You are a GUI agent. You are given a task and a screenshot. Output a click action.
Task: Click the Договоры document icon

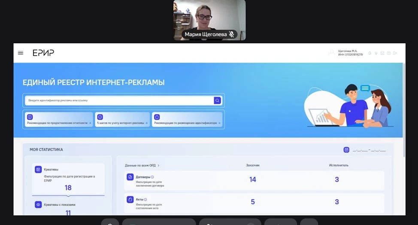point(130,177)
